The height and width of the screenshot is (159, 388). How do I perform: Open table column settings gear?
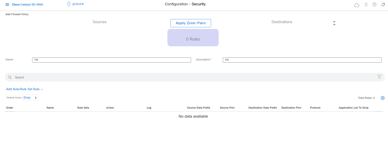[x=382, y=98]
